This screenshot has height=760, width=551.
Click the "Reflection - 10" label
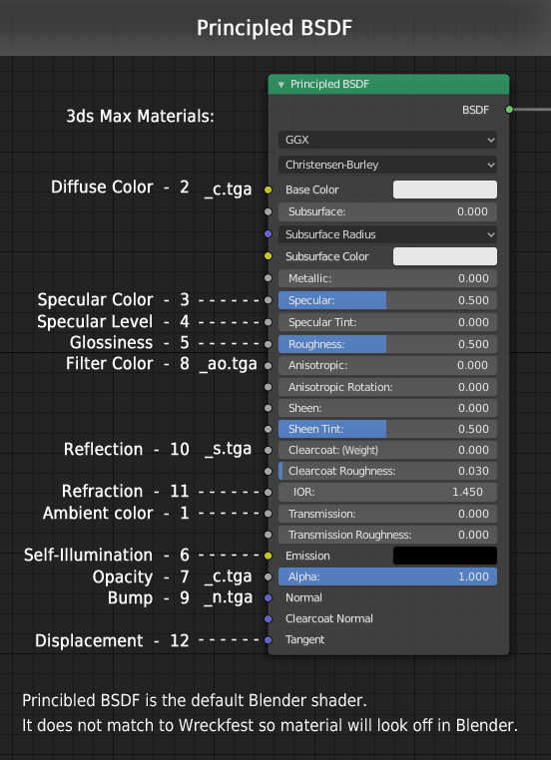click(126, 449)
